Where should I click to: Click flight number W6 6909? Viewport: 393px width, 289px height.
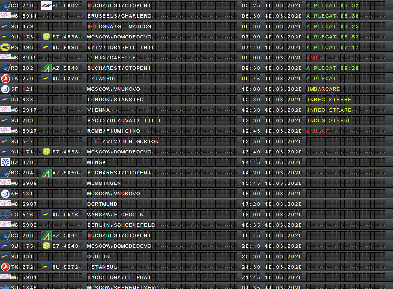[24, 183]
